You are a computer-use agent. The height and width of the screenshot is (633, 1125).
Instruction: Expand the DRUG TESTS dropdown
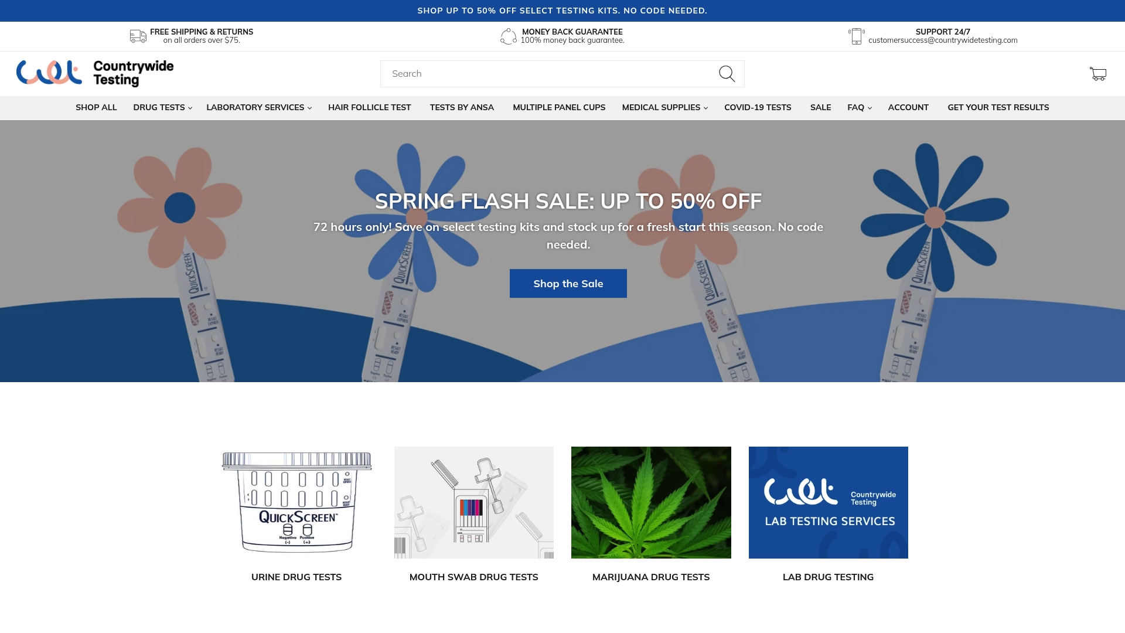pos(162,107)
